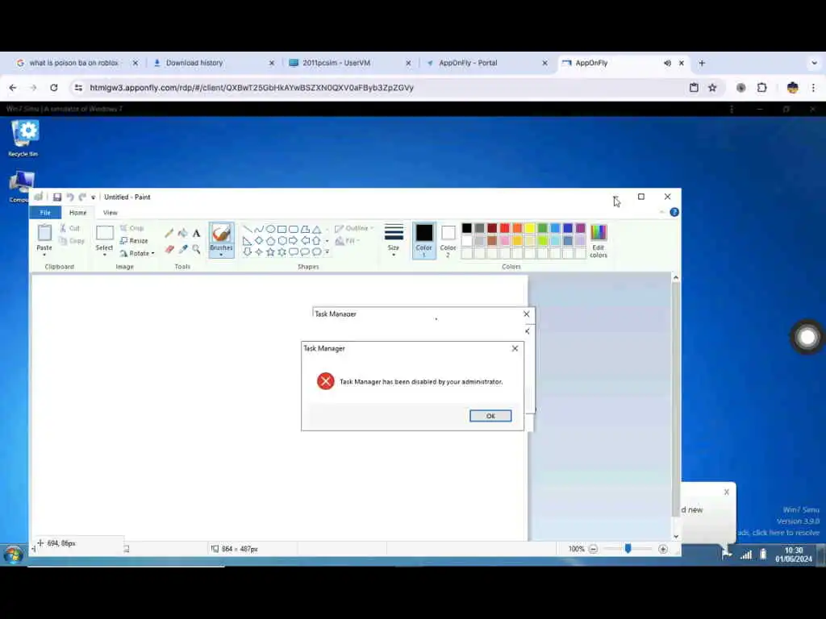Reload the browser page
This screenshot has height=619, width=826.
point(54,87)
